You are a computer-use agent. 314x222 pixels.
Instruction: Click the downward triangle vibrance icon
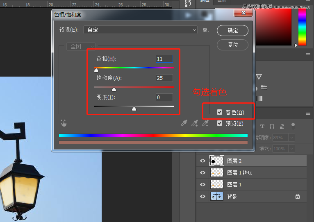[259, 77]
